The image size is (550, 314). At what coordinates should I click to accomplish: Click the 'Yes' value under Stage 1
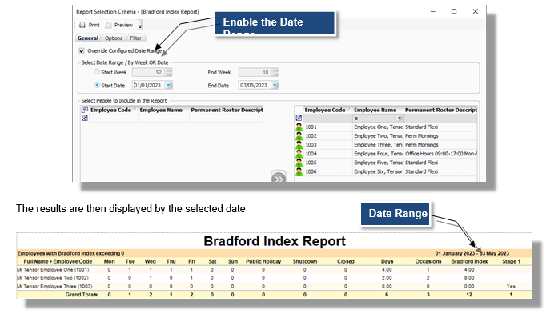pyautogui.click(x=511, y=286)
